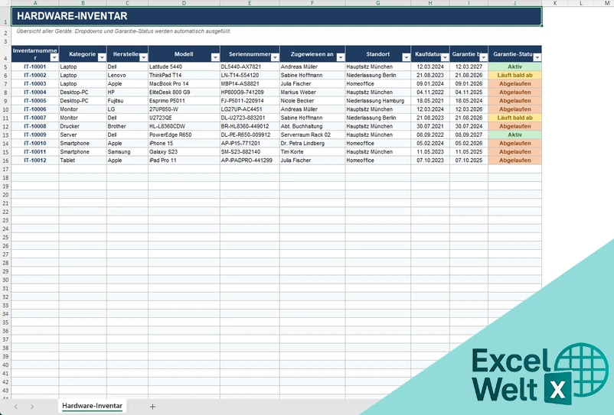Viewport: 614px width, 415px height.
Task: Click warranty date 08.09.2027 cell
Action: pos(469,135)
